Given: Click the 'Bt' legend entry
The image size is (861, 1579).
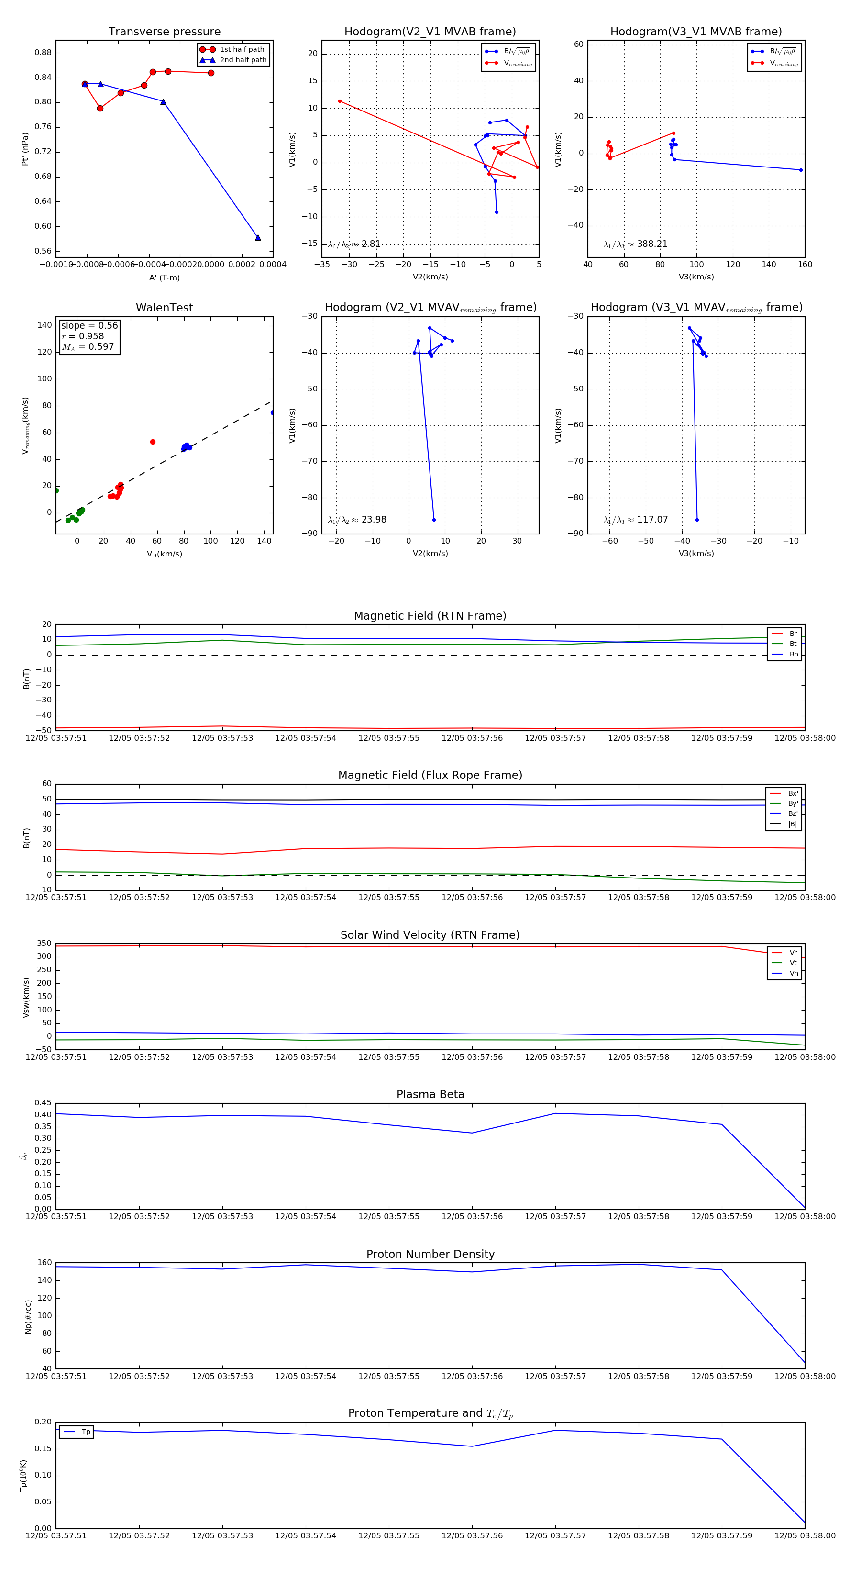Looking at the screenshot, I should click(x=785, y=644).
